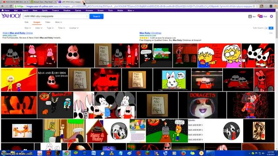Close the Yahoo search browser tab
The height and width of the screenshot is (156, 278).
click(x=83, y=2)
